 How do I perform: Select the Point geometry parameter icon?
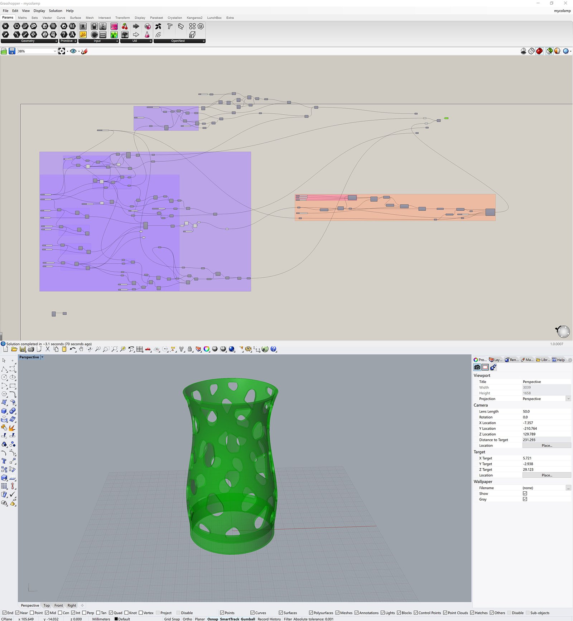pos(5,26)
